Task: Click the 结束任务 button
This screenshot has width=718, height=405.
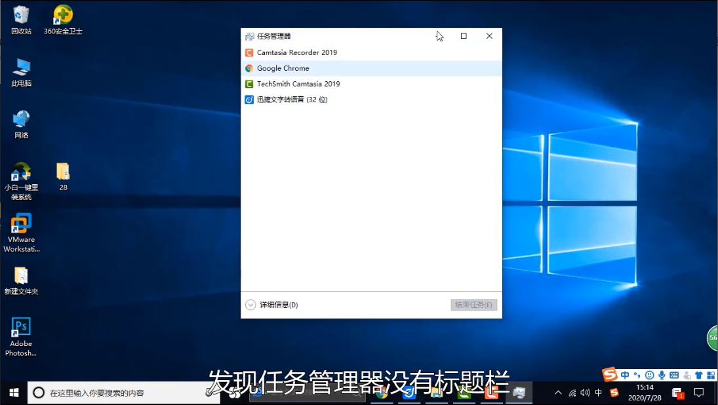Action: coord(473,305)
